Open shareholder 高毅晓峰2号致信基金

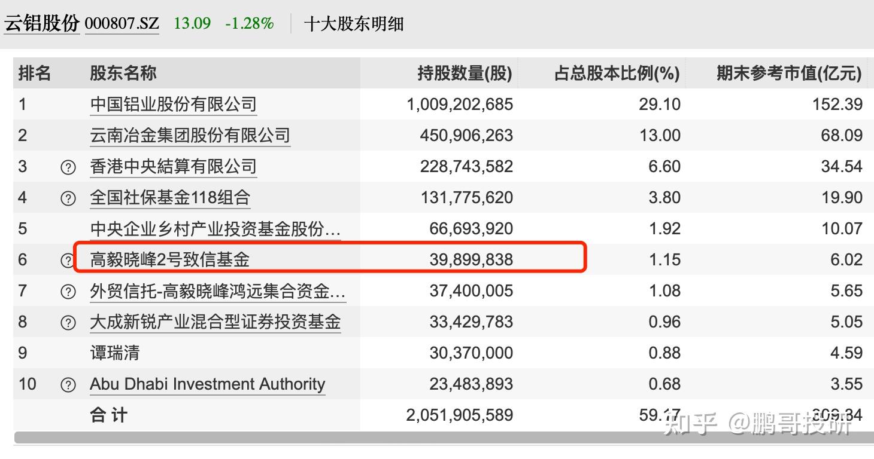170,259
